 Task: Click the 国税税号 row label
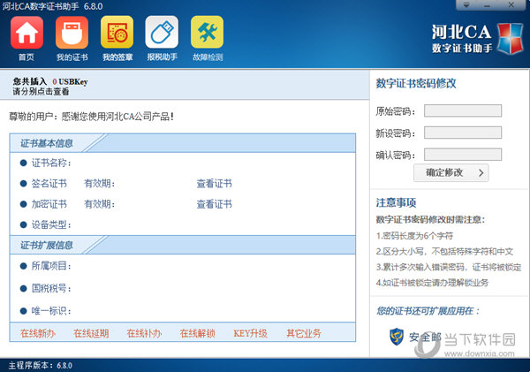[51, 288]
